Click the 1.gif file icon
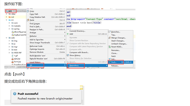Screen dimensions: 190x106 (12, 56)
